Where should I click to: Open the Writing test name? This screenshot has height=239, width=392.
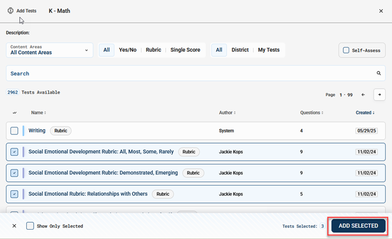(37, 130)
